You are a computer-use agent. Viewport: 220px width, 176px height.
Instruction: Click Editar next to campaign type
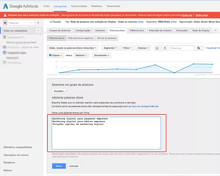click(141, 22)
